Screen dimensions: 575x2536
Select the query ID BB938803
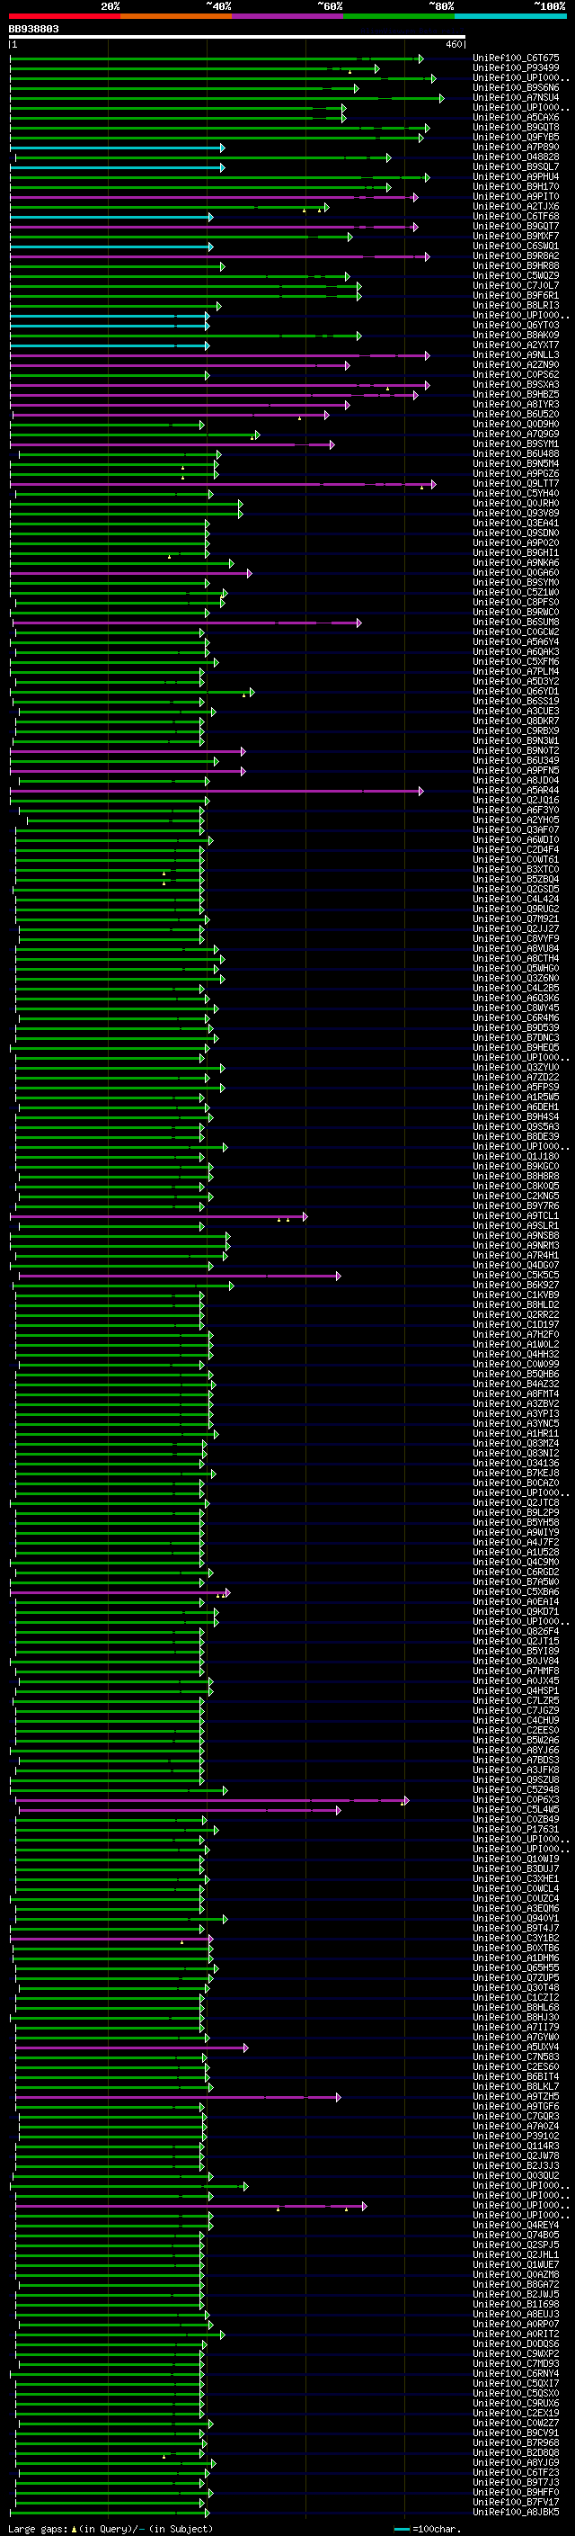[x=33, y=29]
